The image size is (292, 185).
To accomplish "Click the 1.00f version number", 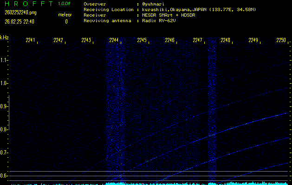I will [65, 4].
